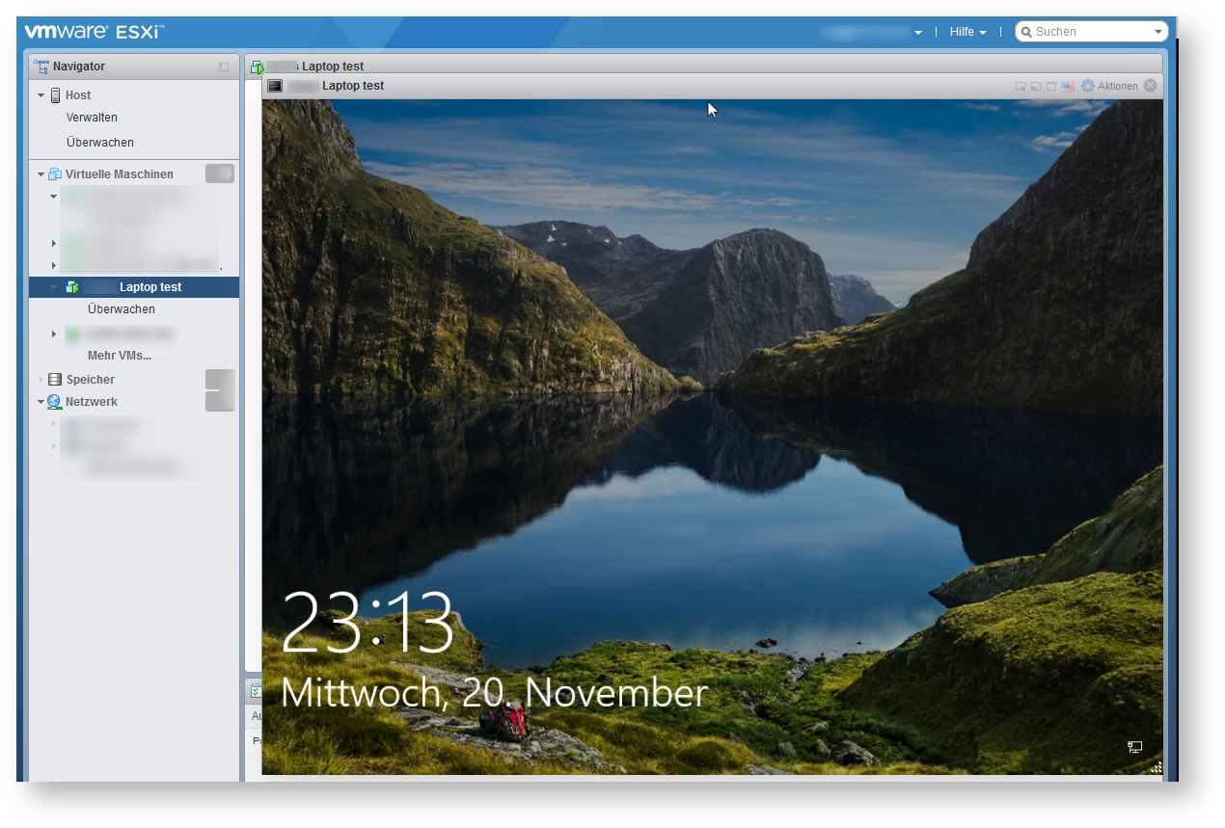Collapse the Virtuelle Maschinen tree node
Viewport: 1225px width, 828px height.
(41, 174)
